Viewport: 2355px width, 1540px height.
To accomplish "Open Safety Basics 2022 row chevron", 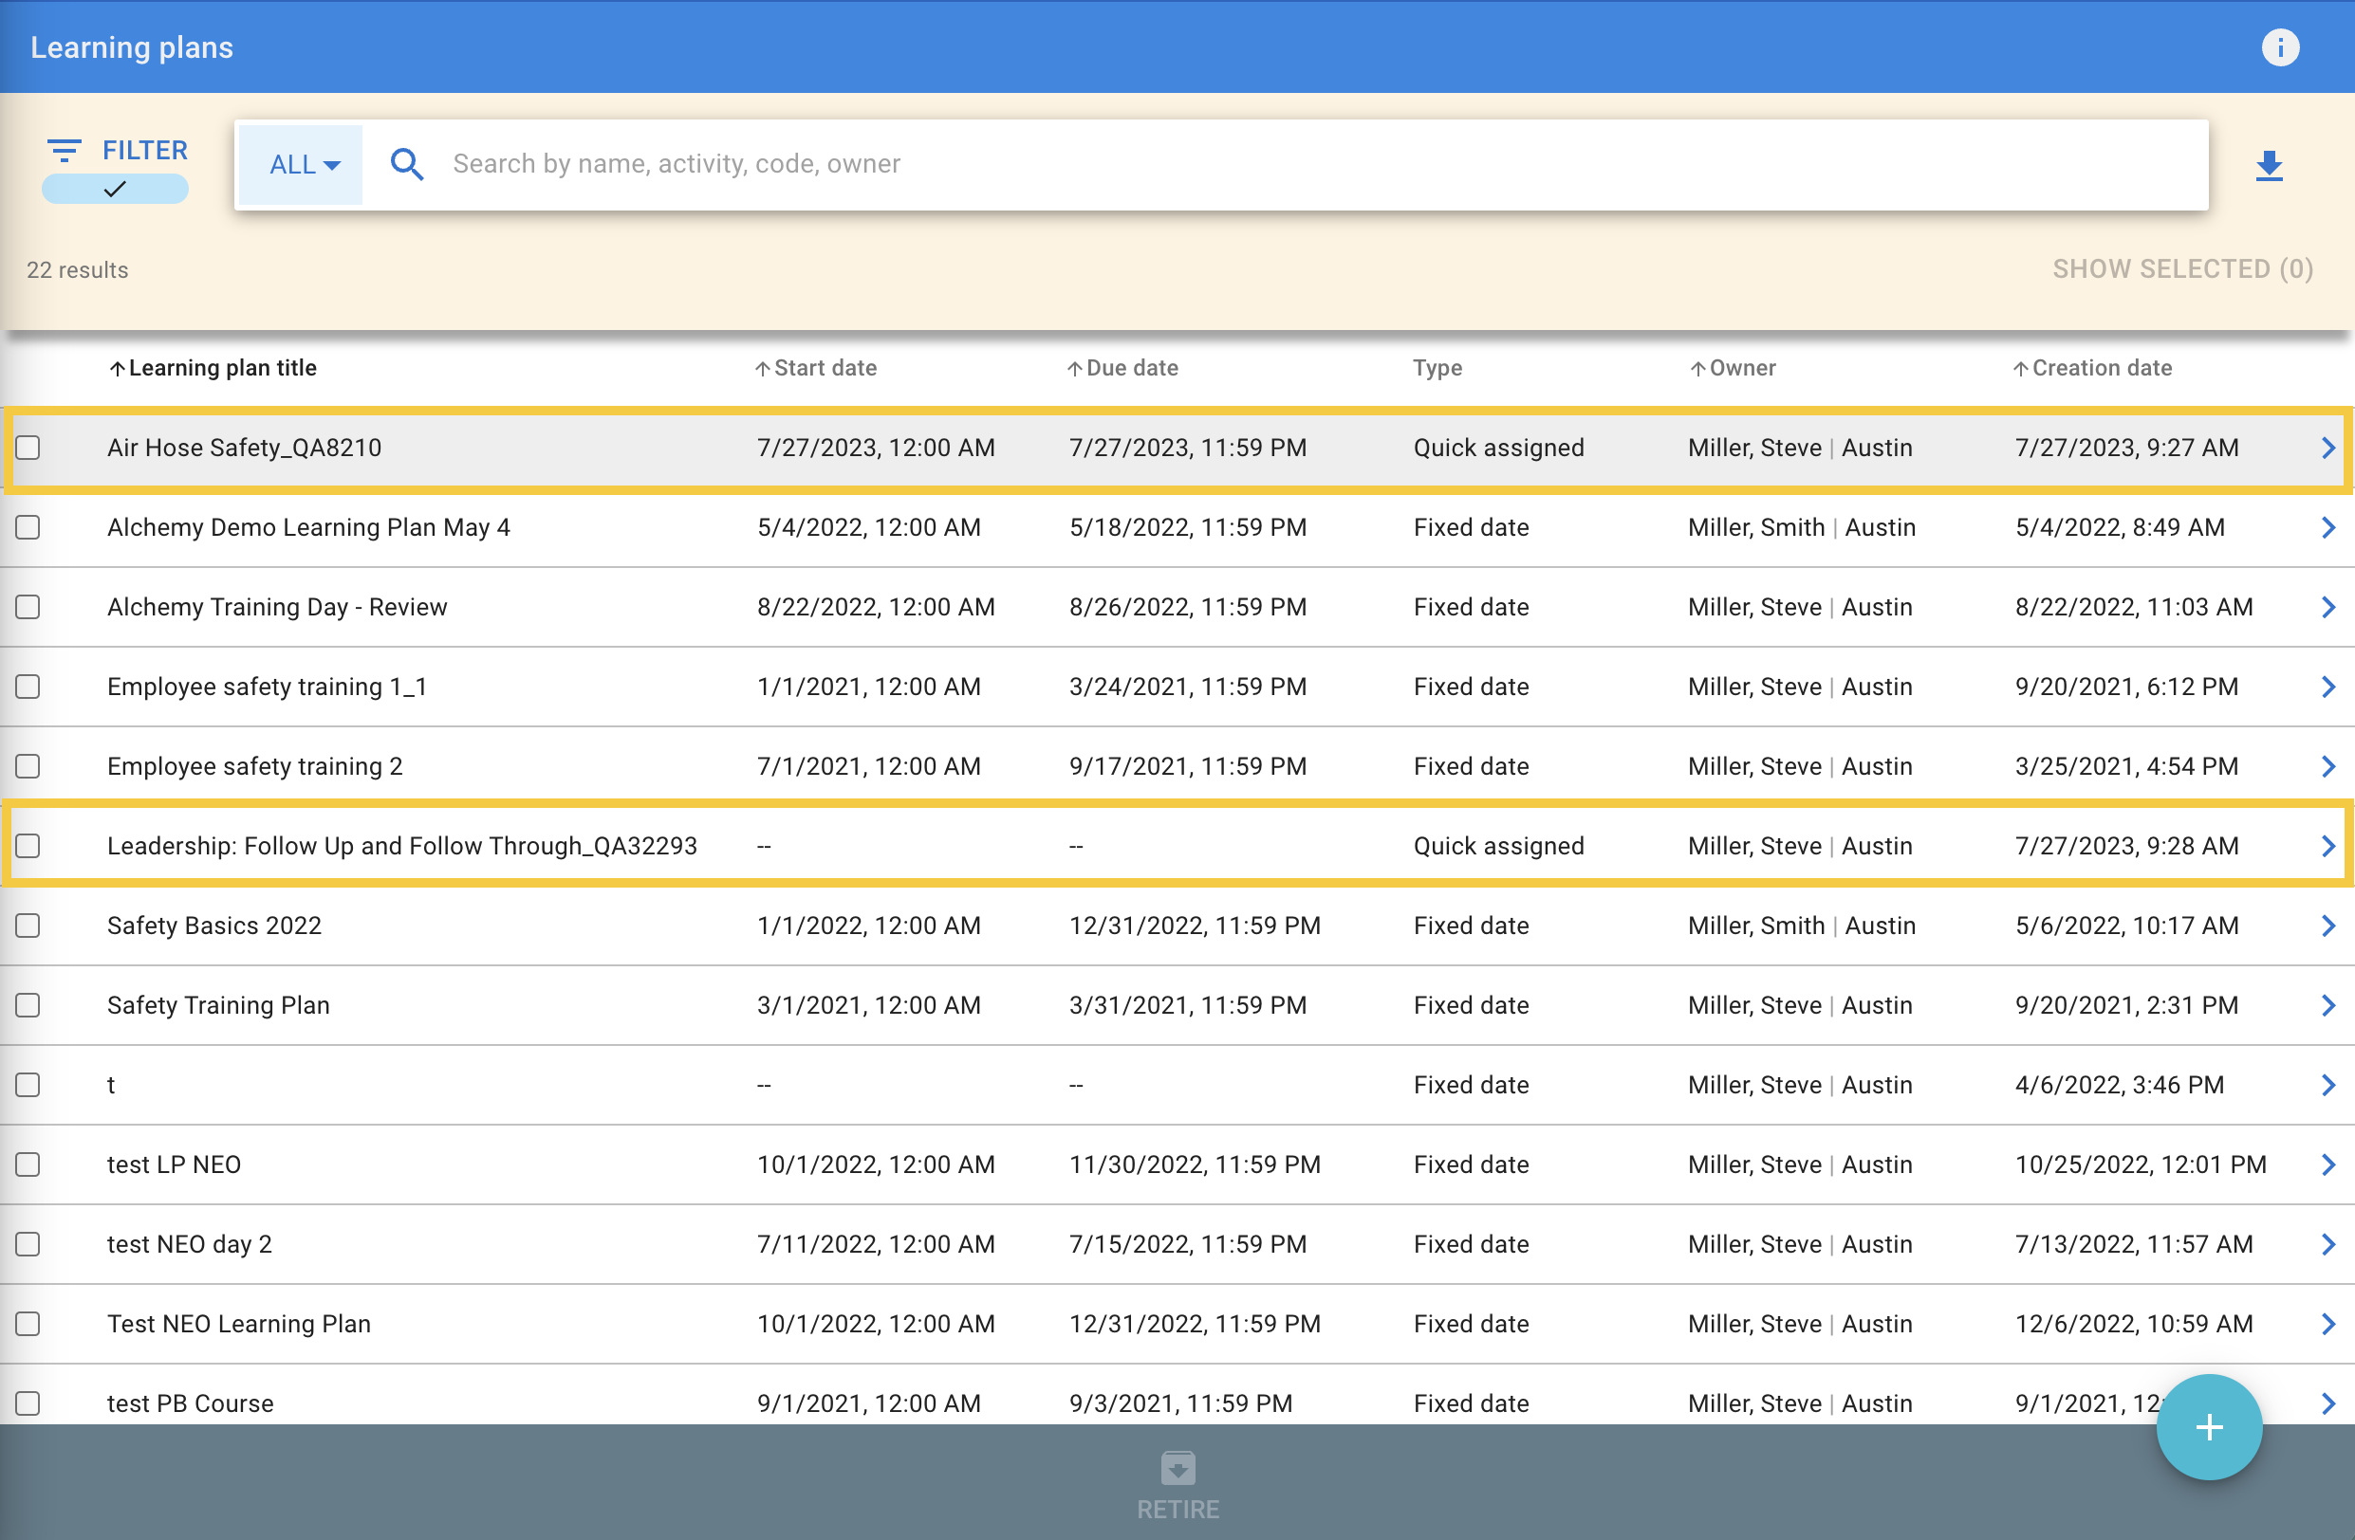I will click(x=2328, y=926).
